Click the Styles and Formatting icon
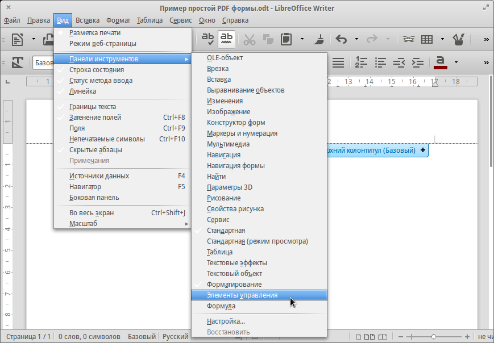Viewport: 494px width, 343px height. pos(18,62)
